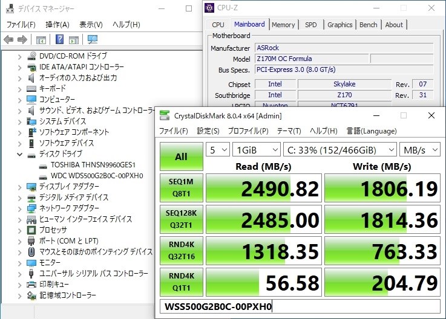This screenshot has height=319, width=446.
Task: Click the IDE ATA/ATAPI コントローラー icon
Action: click(x=31, y=67)
